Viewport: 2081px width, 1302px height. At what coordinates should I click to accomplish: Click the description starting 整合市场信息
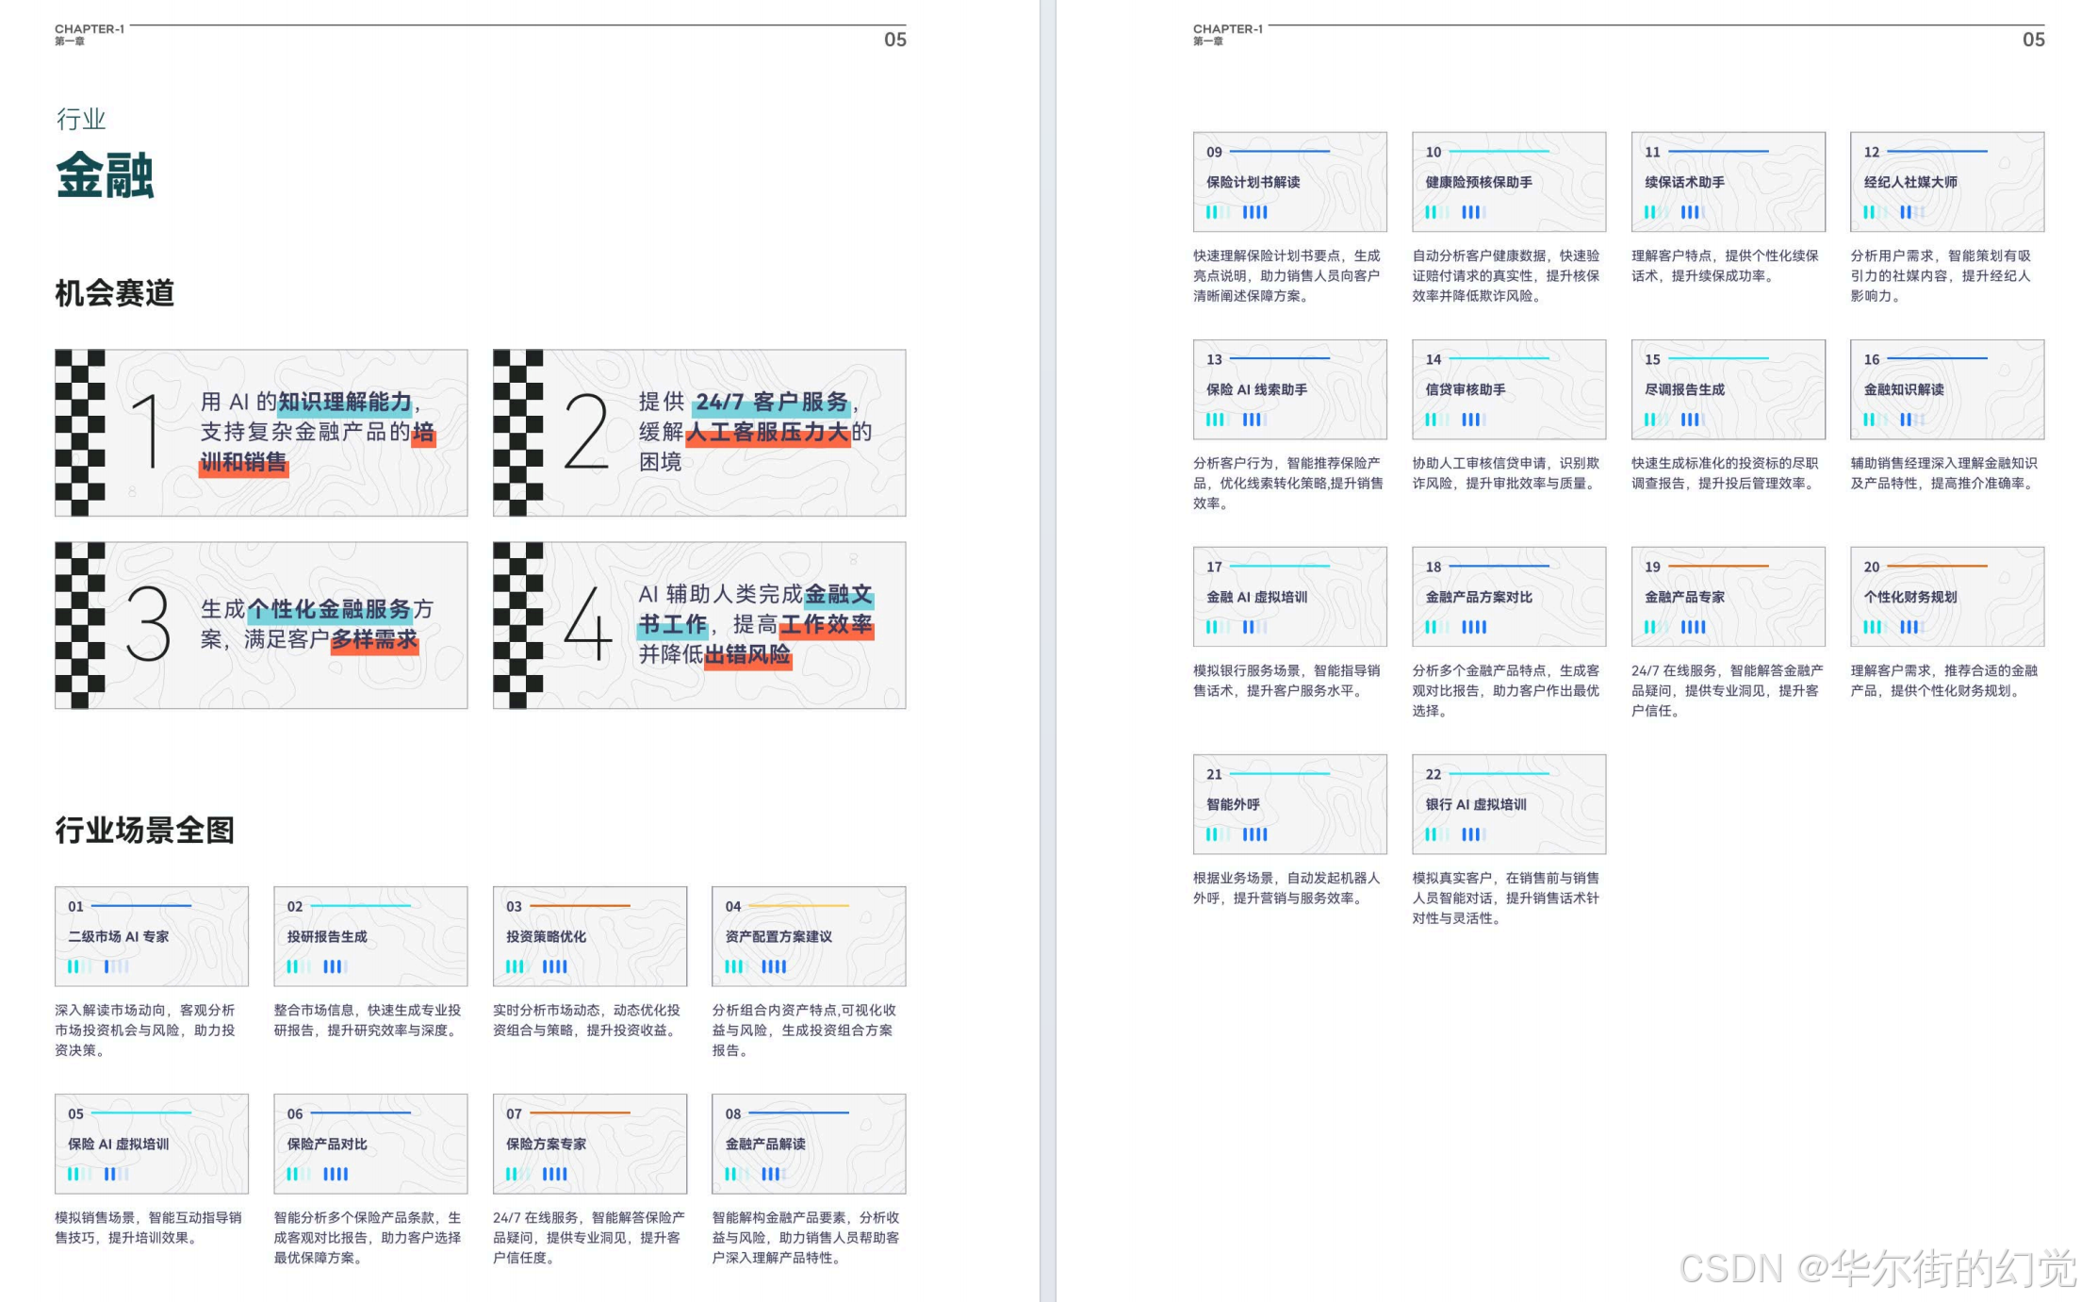[x=369, y=1020]
